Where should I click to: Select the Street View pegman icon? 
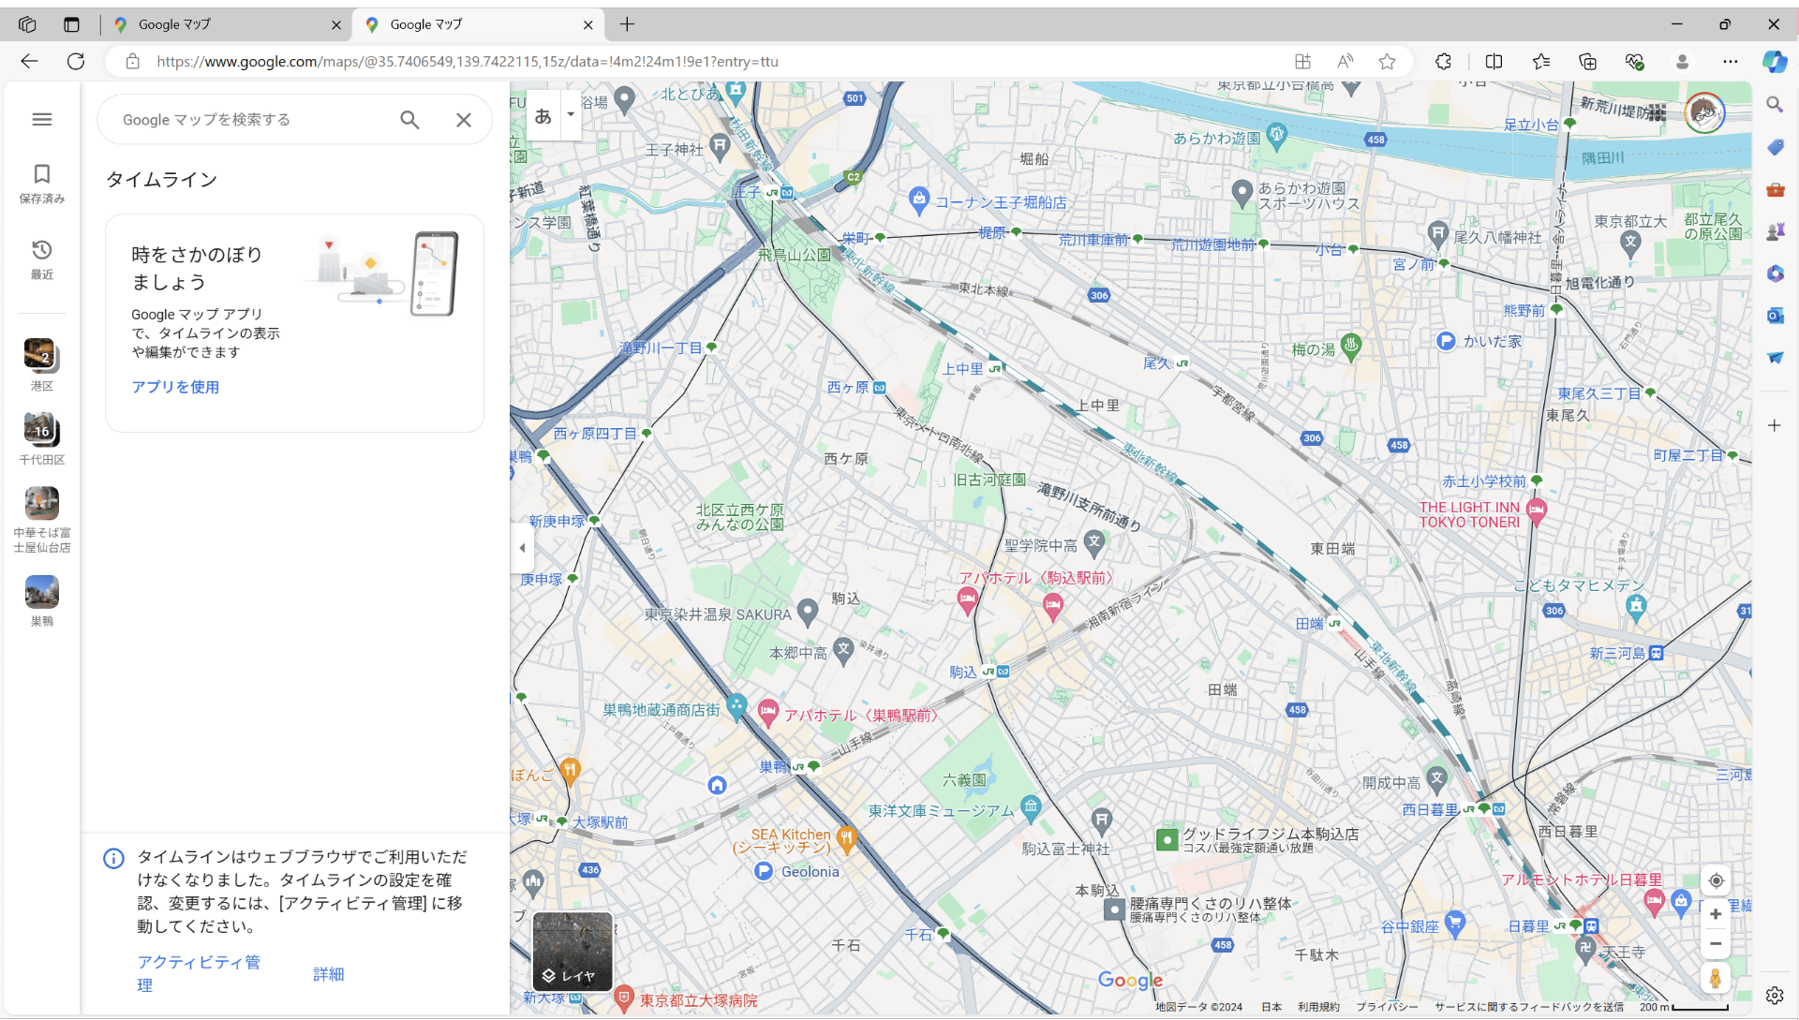click(1716, 977)
